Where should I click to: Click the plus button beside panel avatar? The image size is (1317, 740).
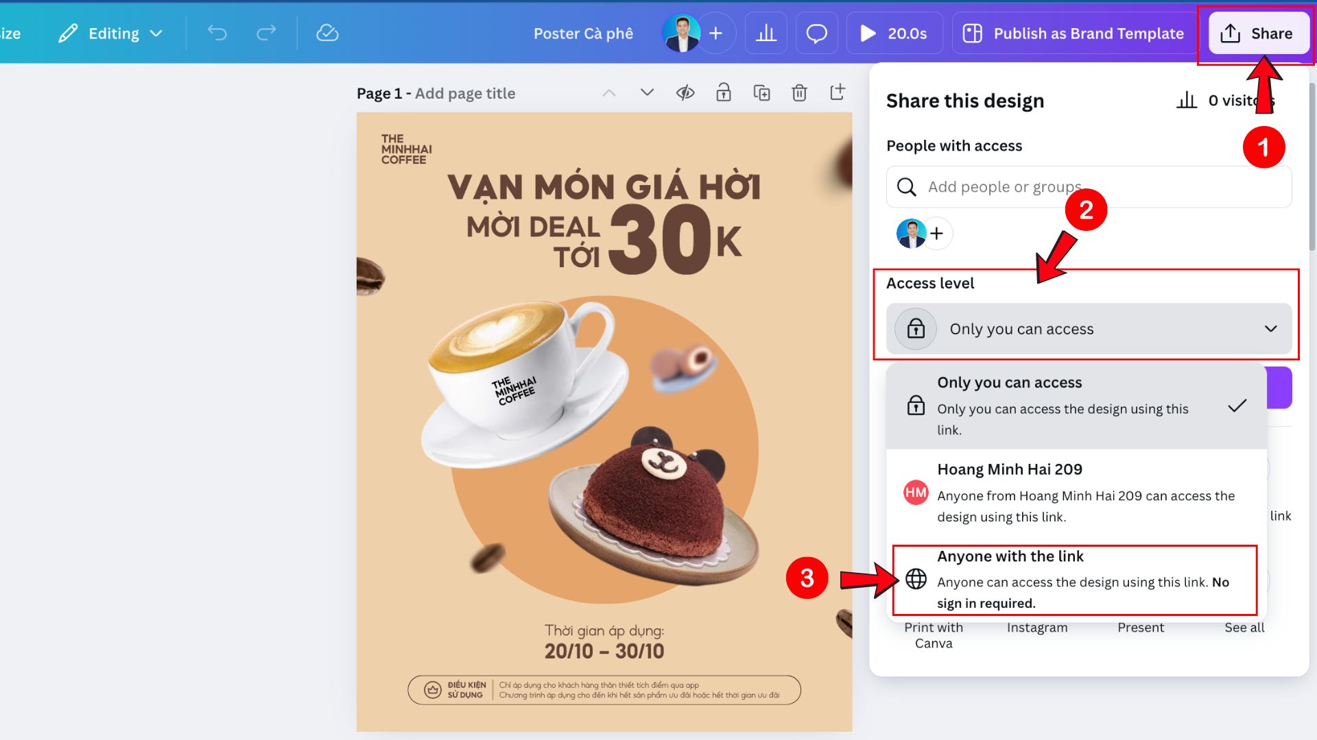[937, 234]
